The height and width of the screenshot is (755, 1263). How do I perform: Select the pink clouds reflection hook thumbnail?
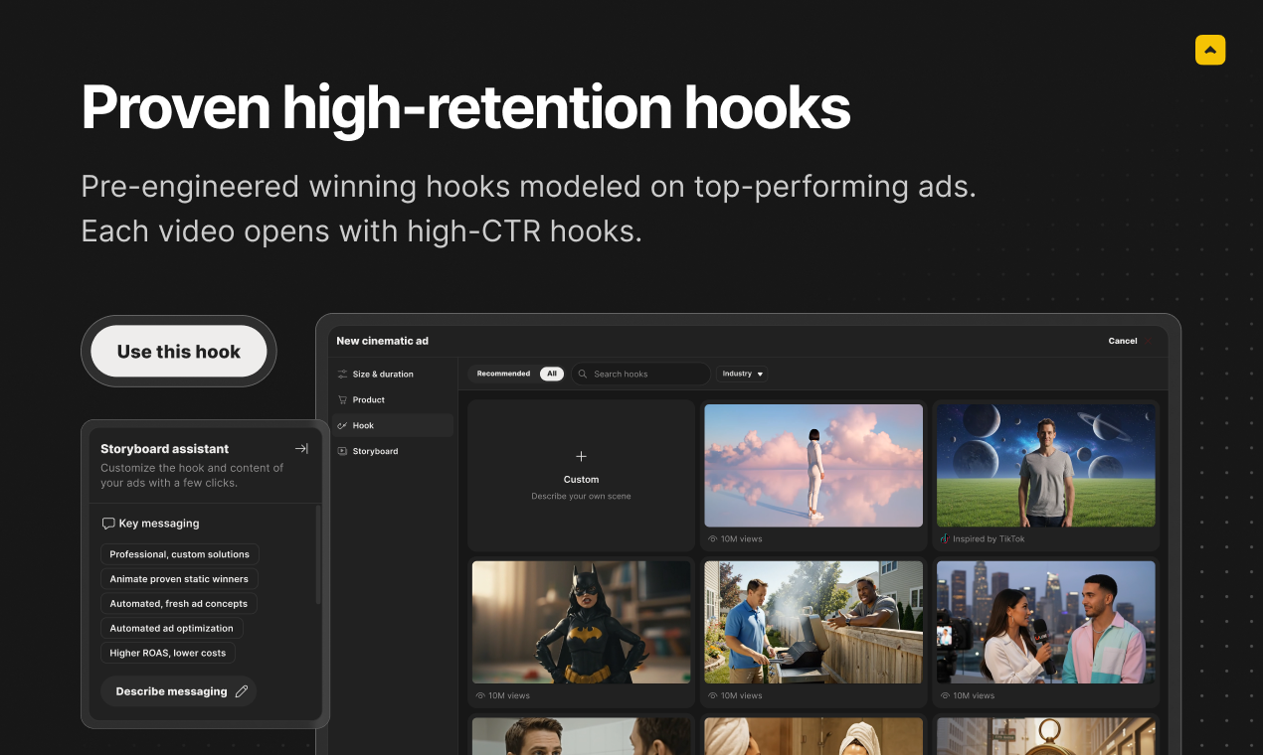813,465
